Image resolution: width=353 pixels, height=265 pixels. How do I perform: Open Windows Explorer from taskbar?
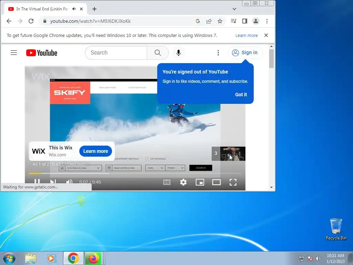click(31, 258)
